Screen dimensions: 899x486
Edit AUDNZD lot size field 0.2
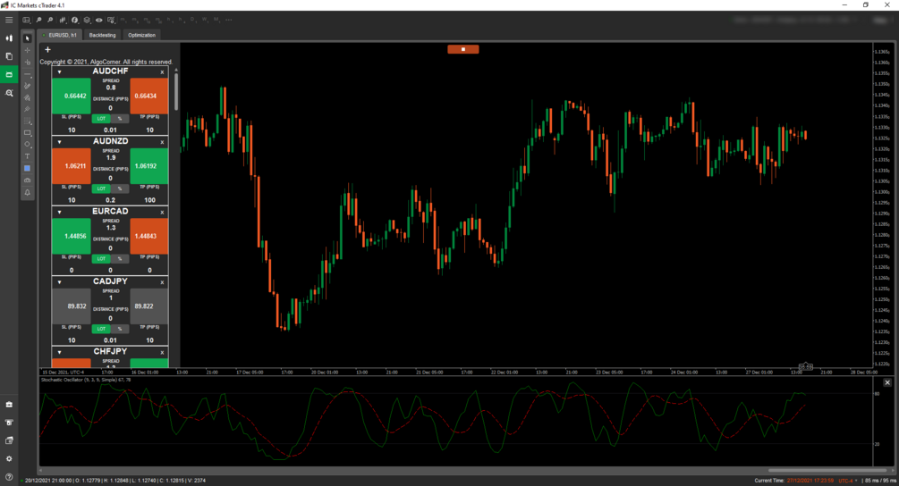point(110,200)
